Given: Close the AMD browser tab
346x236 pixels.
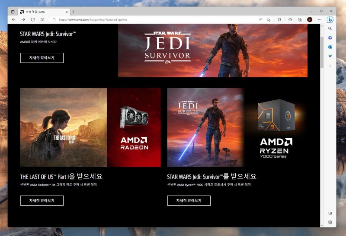Looking at the screenshot, I should pyautogui.click(x=67, y=12).
